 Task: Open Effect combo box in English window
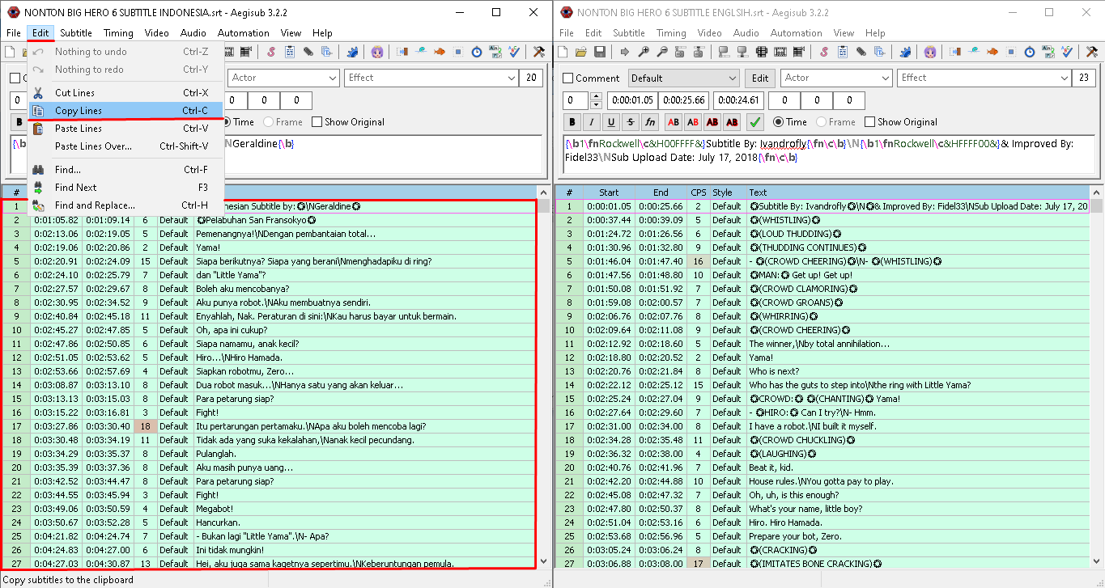[x=984, y=78]
